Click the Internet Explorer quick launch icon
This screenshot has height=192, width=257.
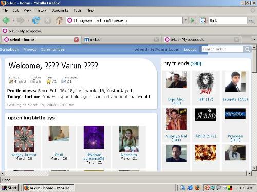tap(190, 188)
